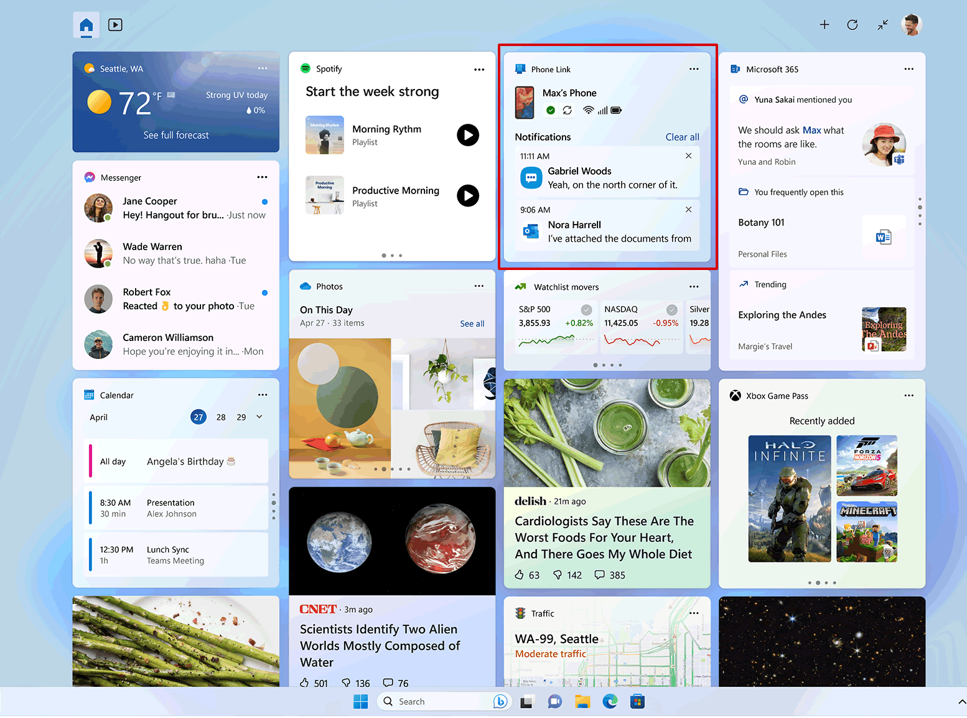Viewport: 967px width, 718px height.
Task: Select April 27 in Calendar
Action: 199,417
